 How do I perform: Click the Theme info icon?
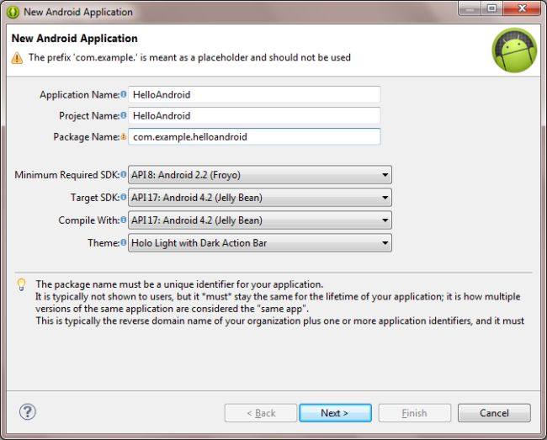[x=124, y=242]
